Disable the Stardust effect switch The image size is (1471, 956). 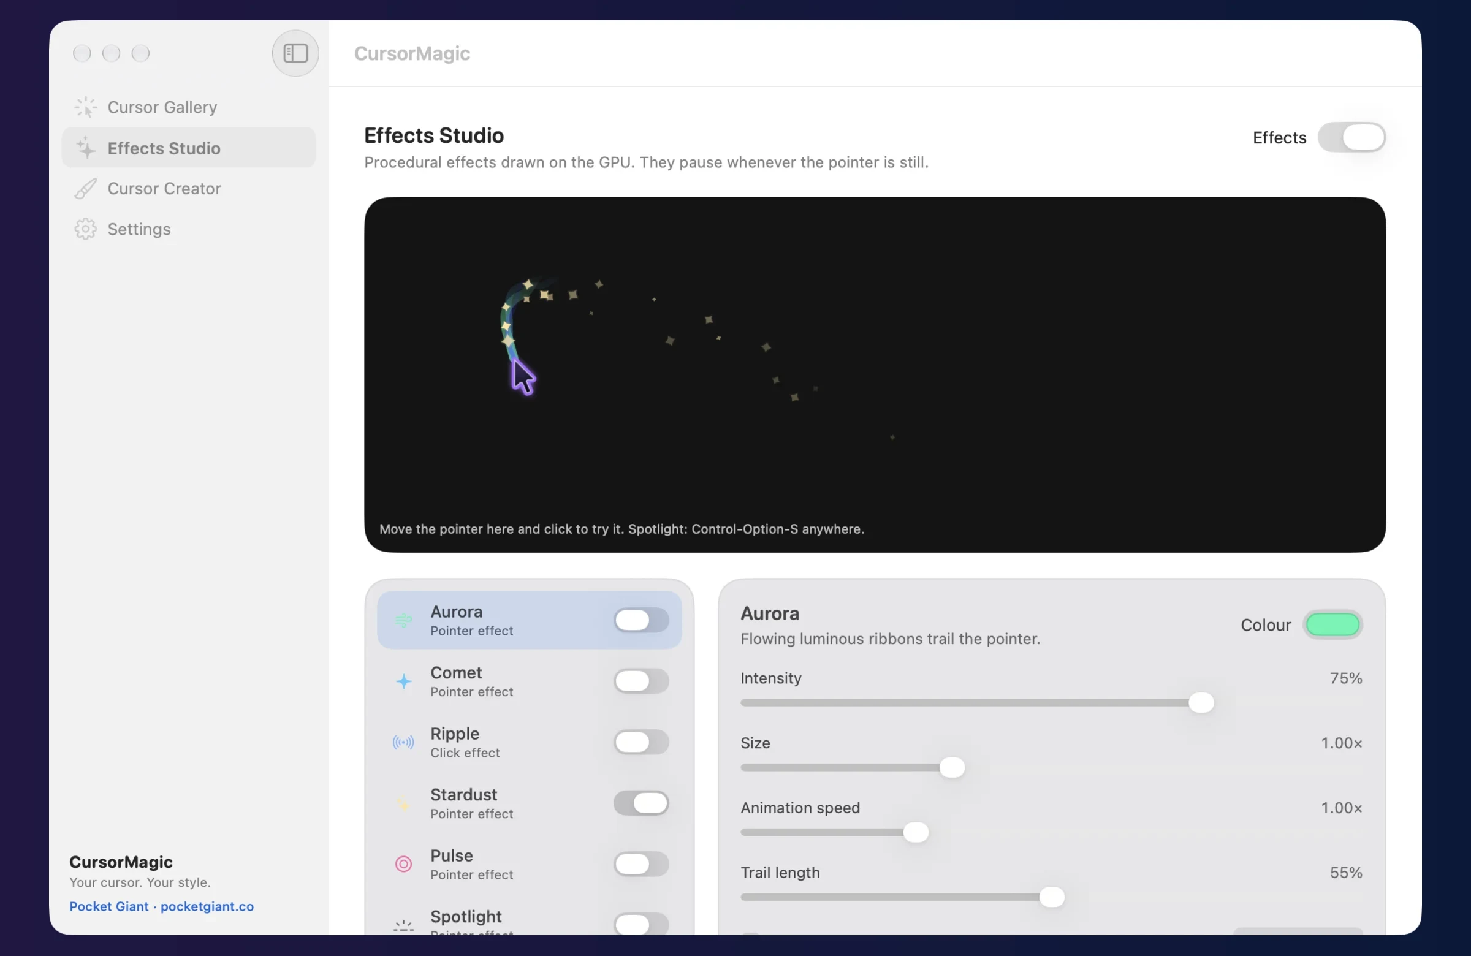coord(641,803)
